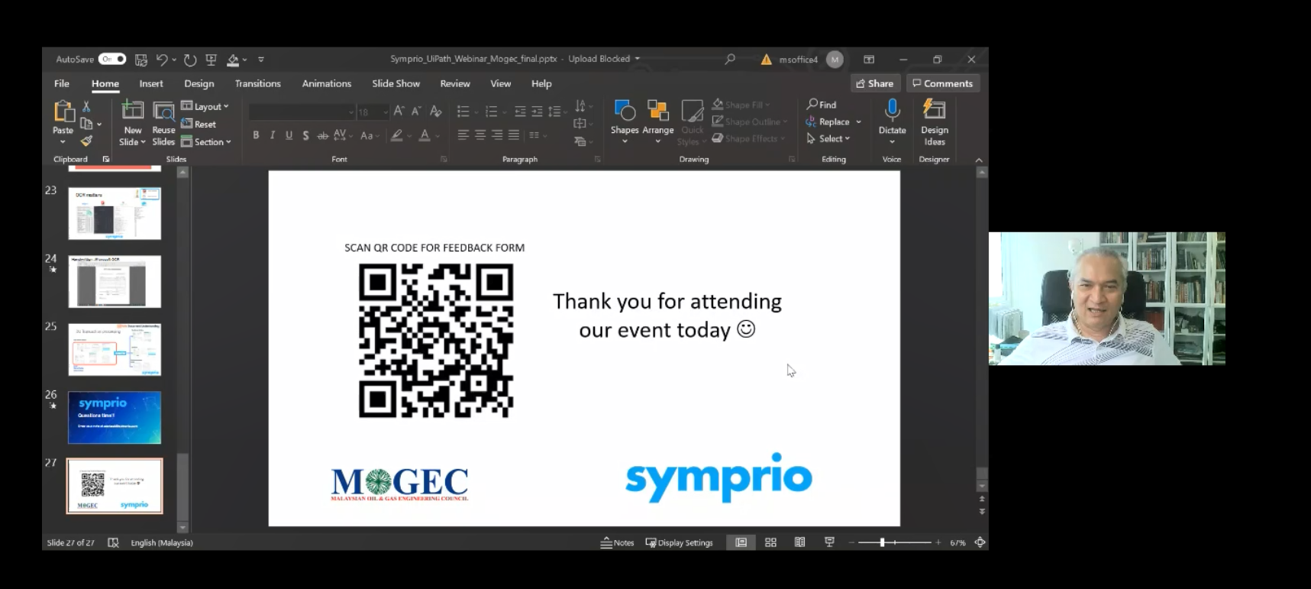Viewport: 1311px width, 589px height.
Task: Apply the font color swatch
Action: click(x=425, y=135)
